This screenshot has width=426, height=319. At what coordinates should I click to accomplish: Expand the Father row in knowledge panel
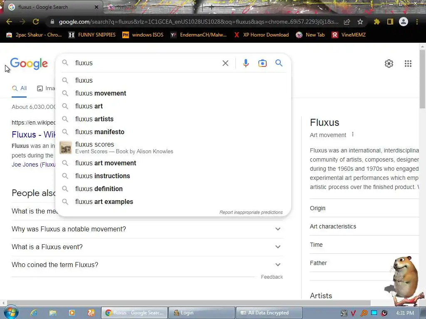point(364,263)
